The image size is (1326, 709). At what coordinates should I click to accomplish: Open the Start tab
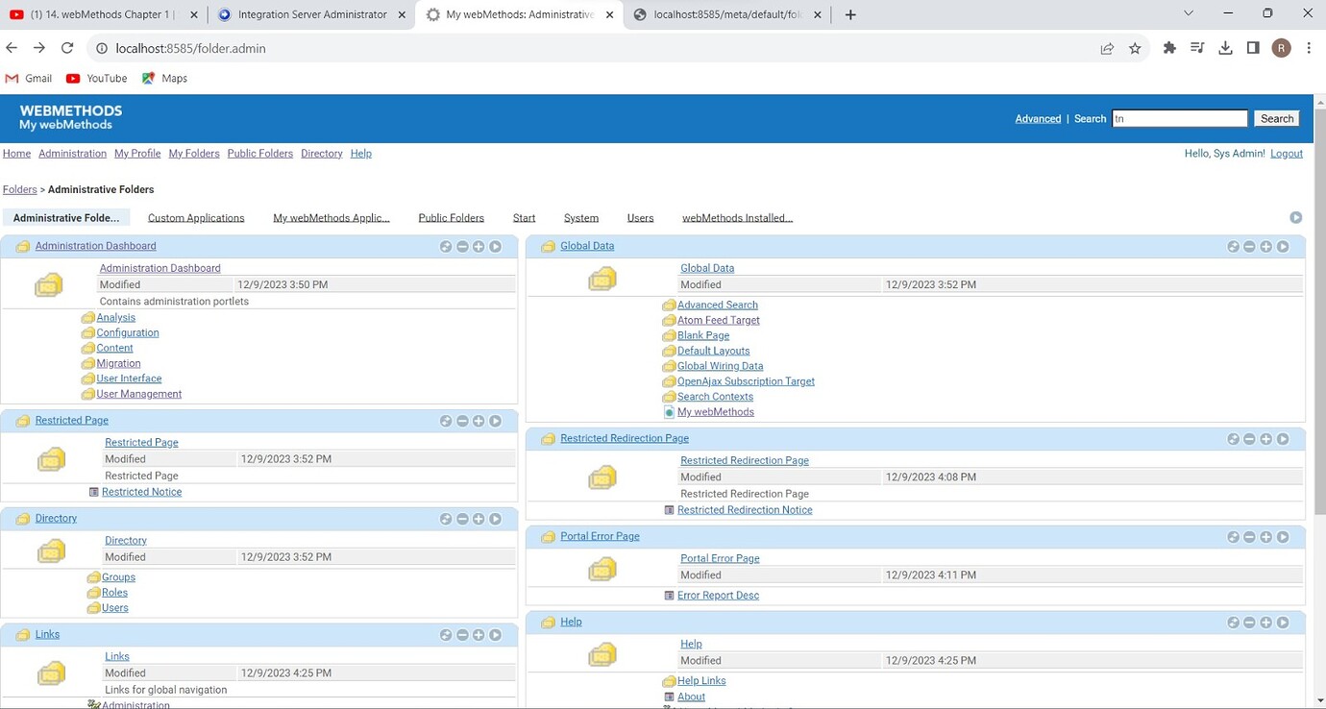pos(524,218)
